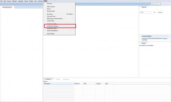Click the Task List Find field
The height and width of the screenshot is (102, 171).
point(145,12)
